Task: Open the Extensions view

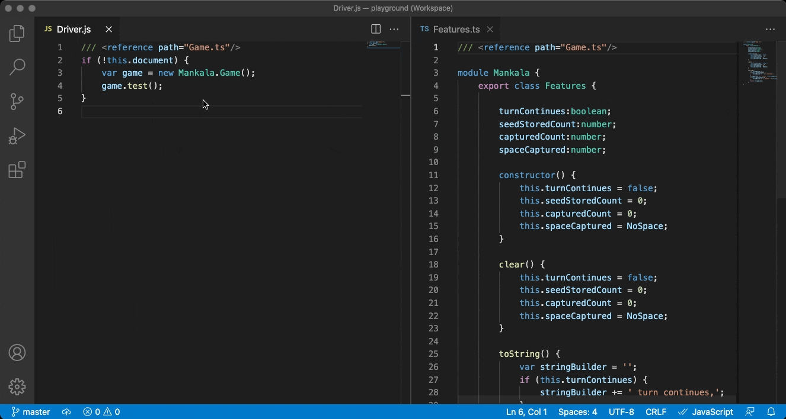Action: pos(17,170)
